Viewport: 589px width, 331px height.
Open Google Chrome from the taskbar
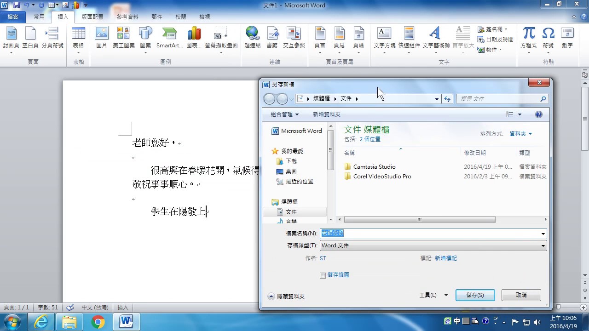(x=98, y=322)
